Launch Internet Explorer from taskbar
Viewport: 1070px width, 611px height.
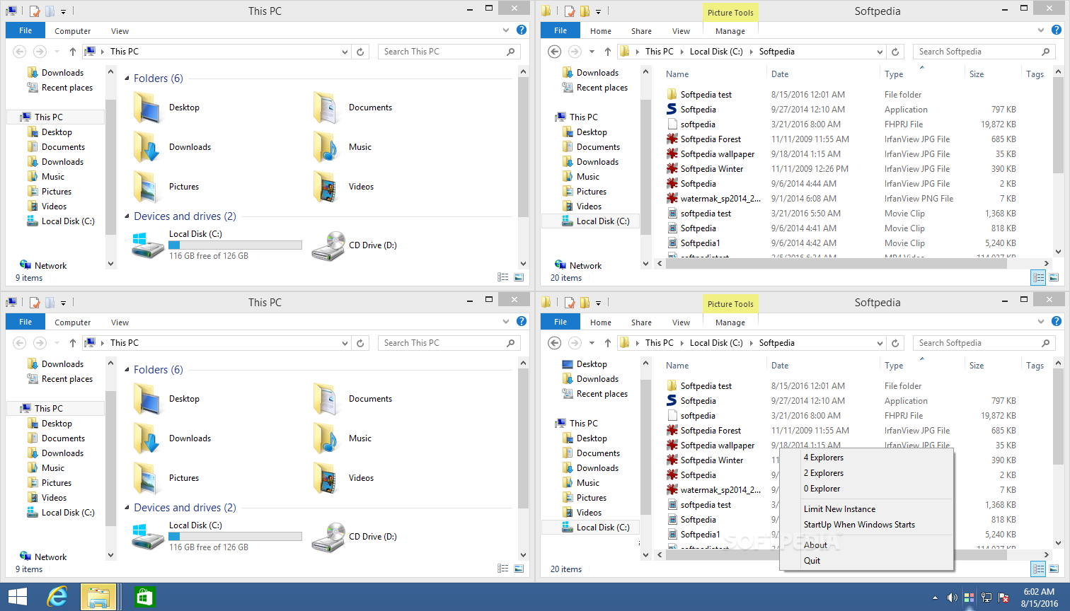point(57,597)
